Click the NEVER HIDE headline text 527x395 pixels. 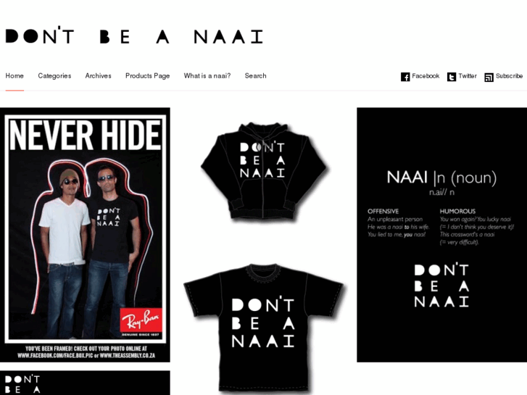[x=85, y=135]
